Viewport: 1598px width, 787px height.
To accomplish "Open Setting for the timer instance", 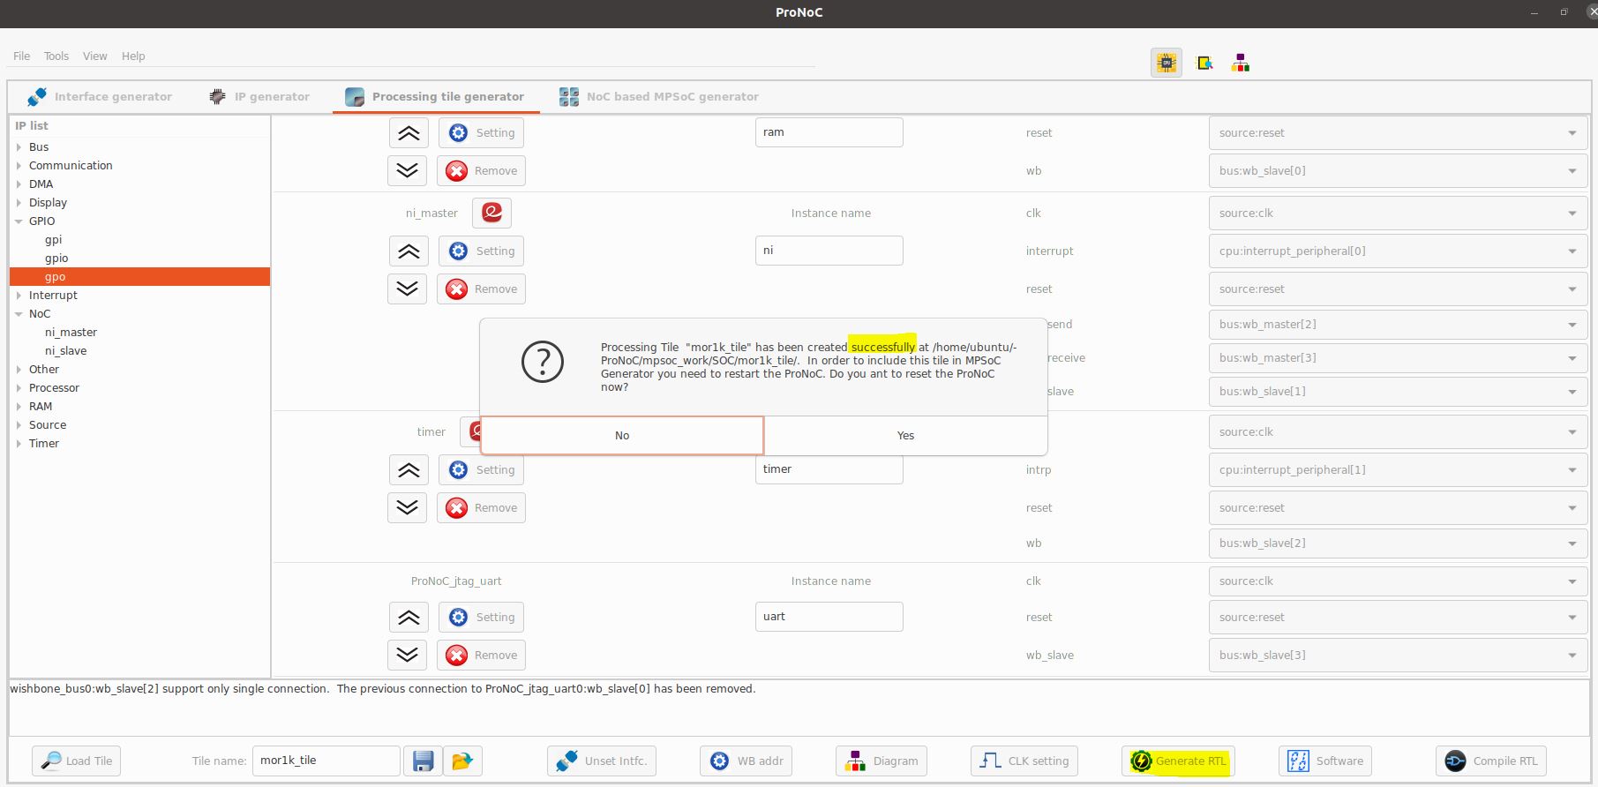I will coord(482,470).
